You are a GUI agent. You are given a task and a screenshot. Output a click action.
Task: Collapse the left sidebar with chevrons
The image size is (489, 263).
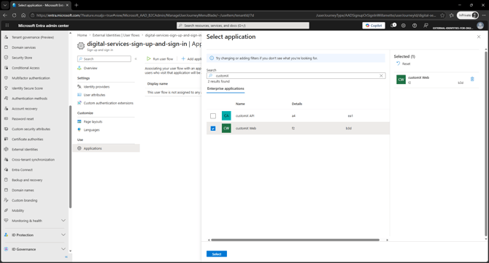[66, 256]
